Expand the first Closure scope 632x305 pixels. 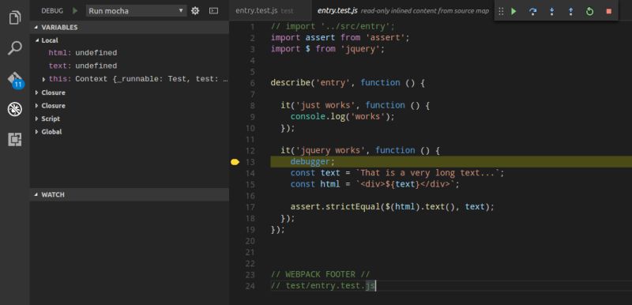point(37,92)
